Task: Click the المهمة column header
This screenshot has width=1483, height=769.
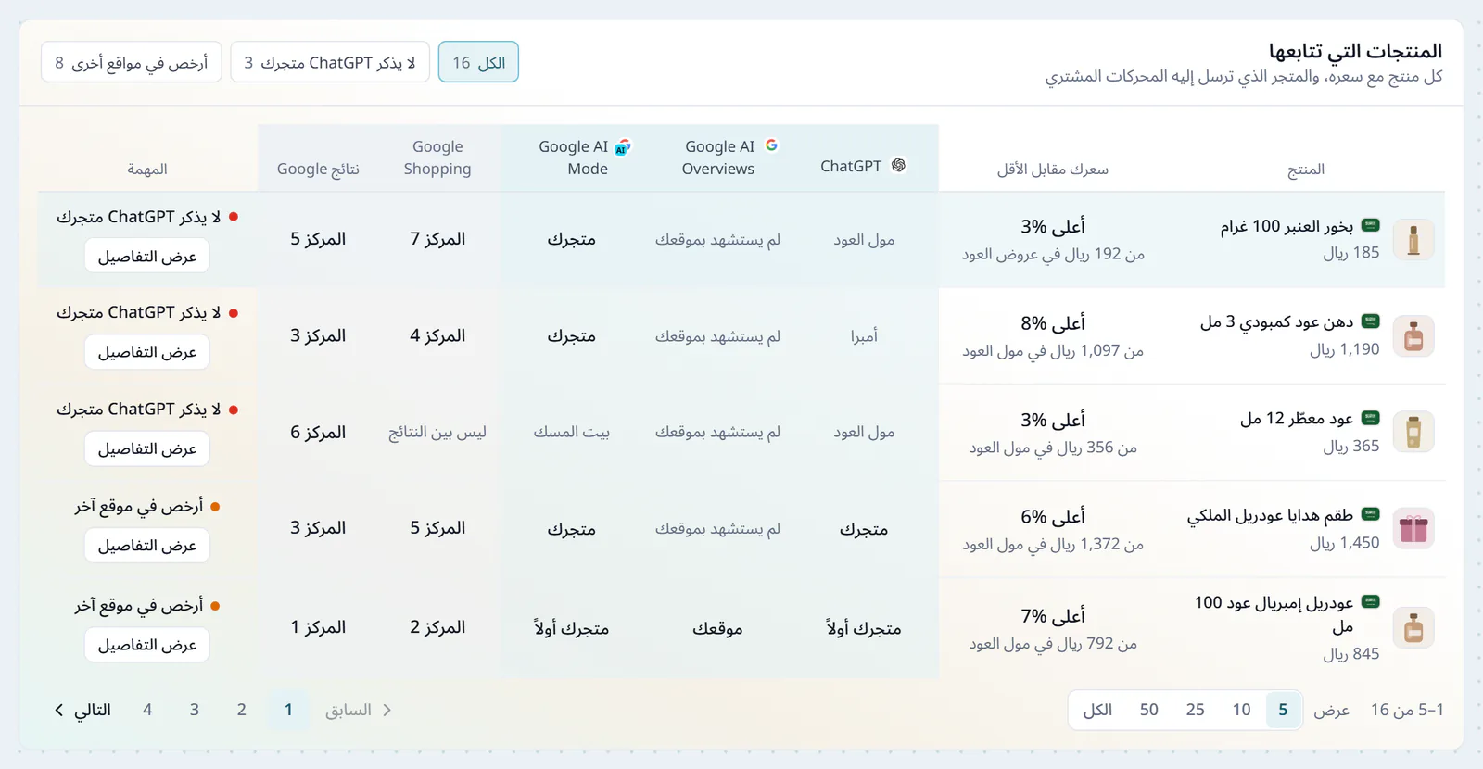Action: click(147, 169)
